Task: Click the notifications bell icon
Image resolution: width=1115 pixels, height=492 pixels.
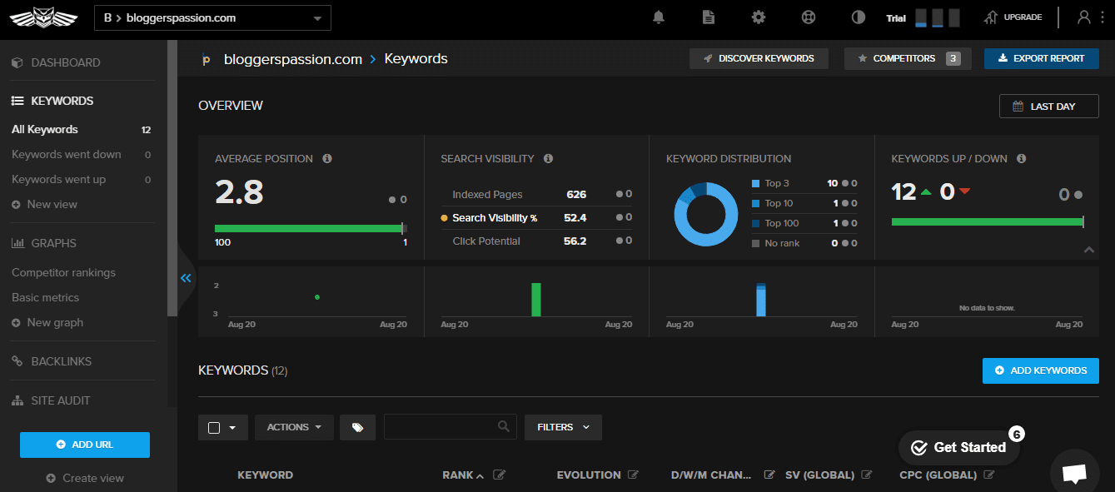Action: [x=659, y=17]
